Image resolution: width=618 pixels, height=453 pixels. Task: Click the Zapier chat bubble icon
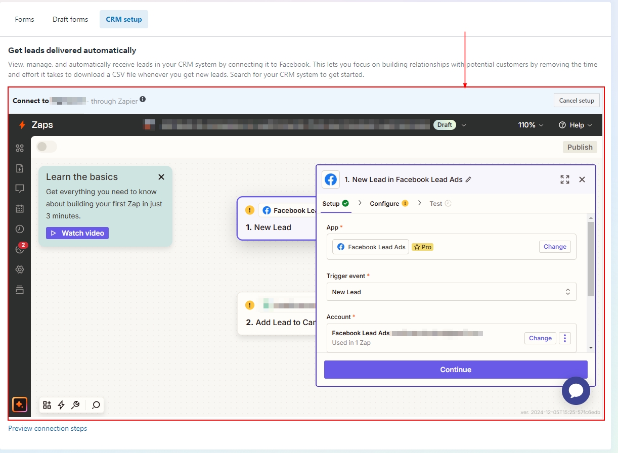576,390
